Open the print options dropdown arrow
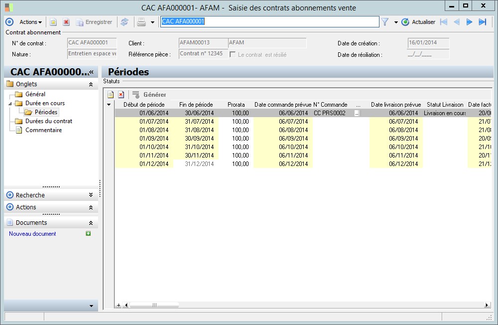Screen dimensions: 498x325 tap(152, 22)
